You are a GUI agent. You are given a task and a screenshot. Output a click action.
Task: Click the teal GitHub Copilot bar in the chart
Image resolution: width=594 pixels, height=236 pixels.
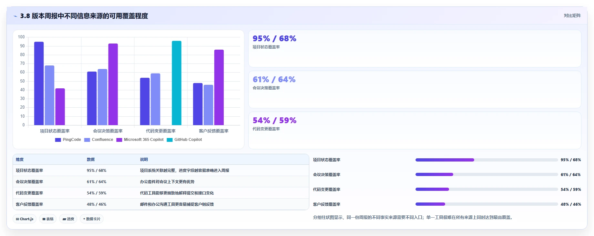click(177, 83)
